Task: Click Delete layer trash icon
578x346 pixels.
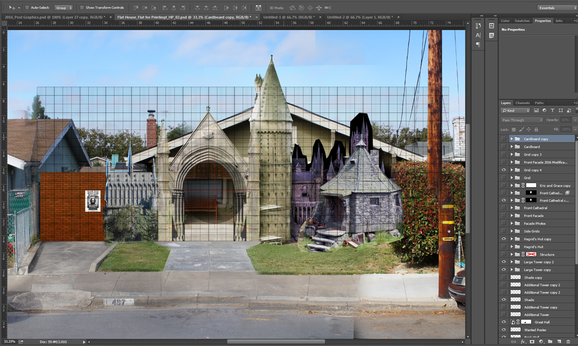Action: tap(568, 342)
